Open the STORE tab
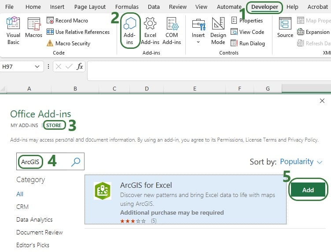The width and height of the screenshot is (331, 252). coord(54,125)
